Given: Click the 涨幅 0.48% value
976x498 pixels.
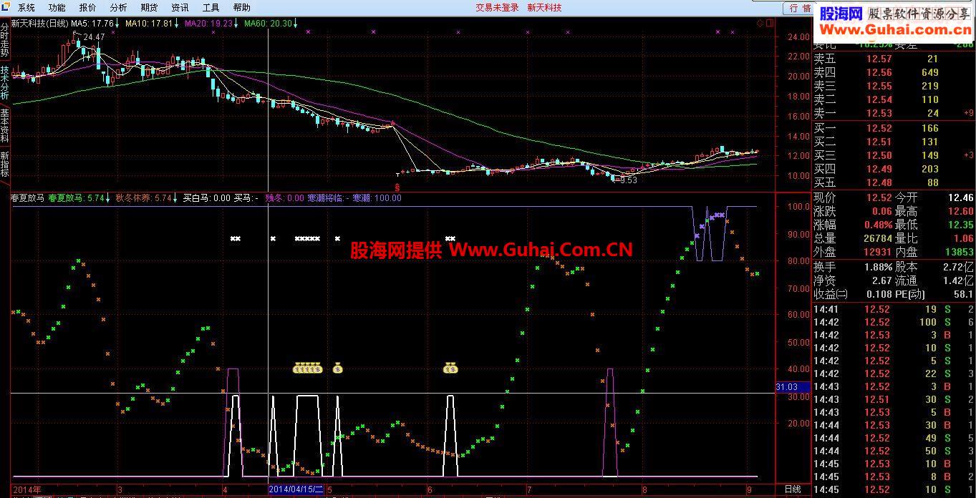Looking at the screenshot, I should (877, 225).
